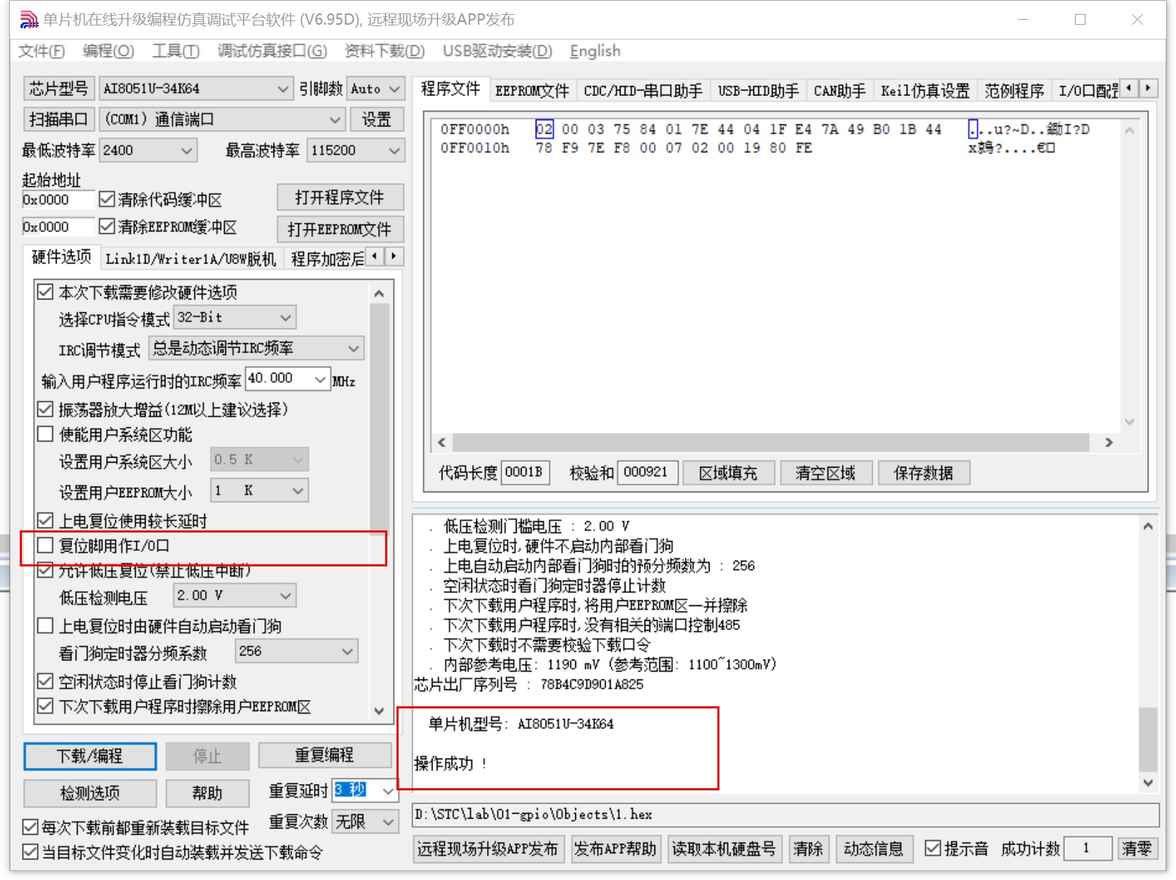The width and height of the screenshot is (1176, 880).
Task: Click hardware options scroll down arrow
Action: [x=379, y=710]
